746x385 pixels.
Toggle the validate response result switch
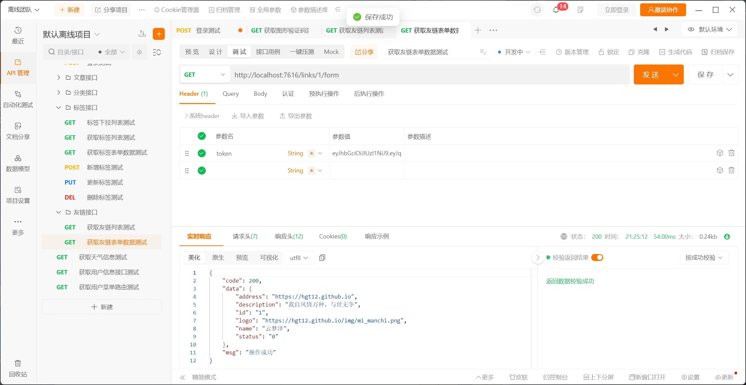tap(597, 258)
